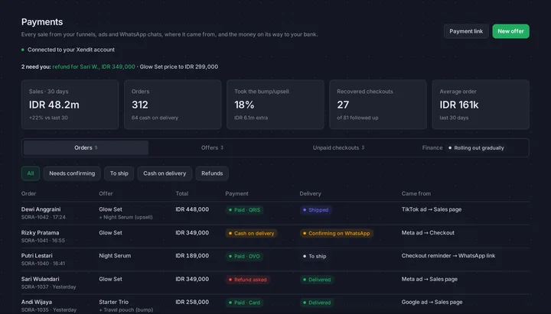
Task: Show only Refunds filter
Action: pyautogui.click(x=212, y=173)
